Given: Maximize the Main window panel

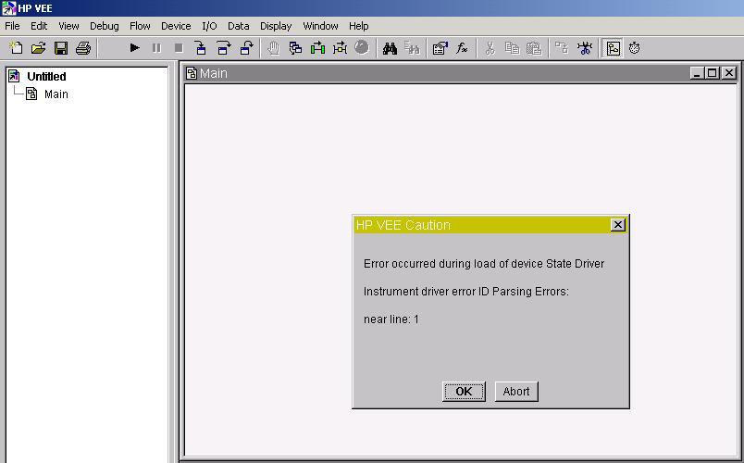Looking at the screenshot, I should (713, 73).
